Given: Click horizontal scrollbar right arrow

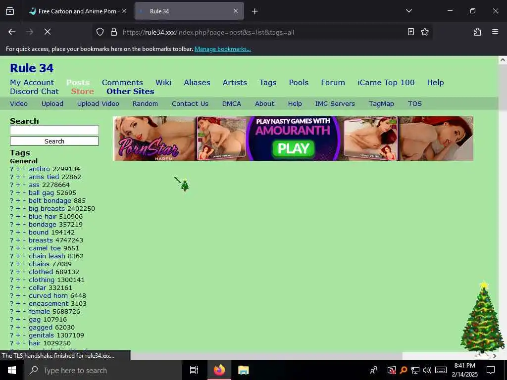Looking at the screenshot, I should click(495, 356).
